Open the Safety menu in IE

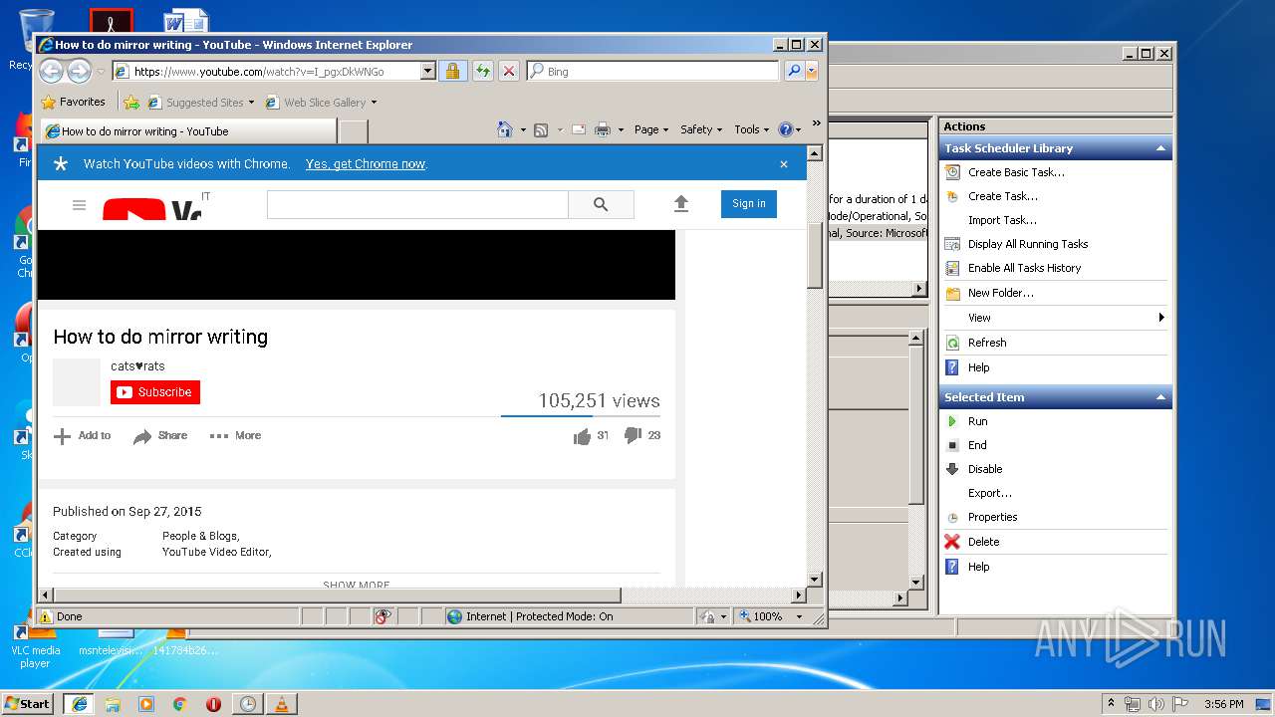point(701,129)
